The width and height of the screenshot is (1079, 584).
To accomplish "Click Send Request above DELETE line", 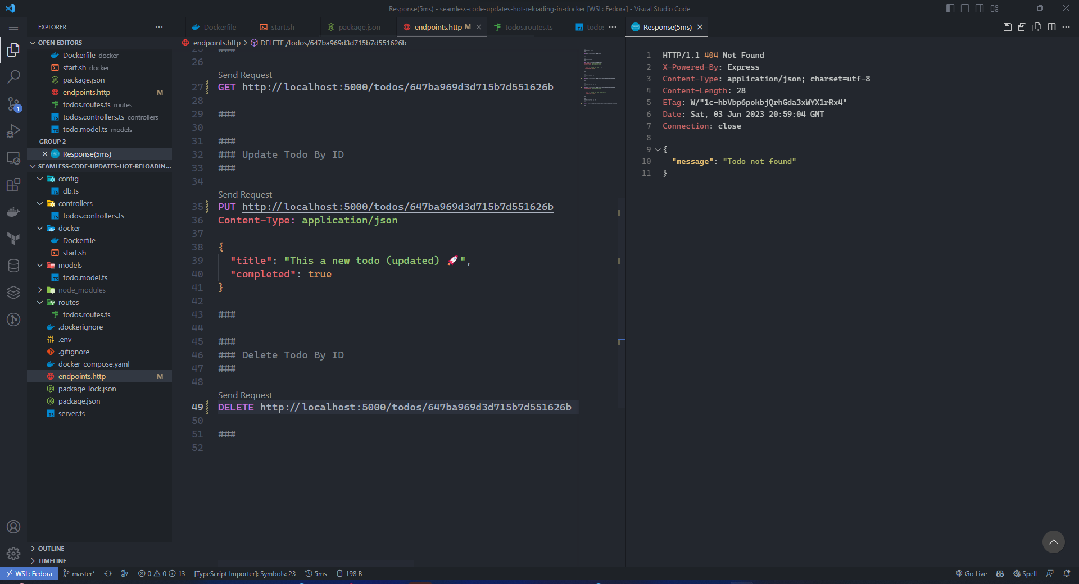I will coord(244,395).
